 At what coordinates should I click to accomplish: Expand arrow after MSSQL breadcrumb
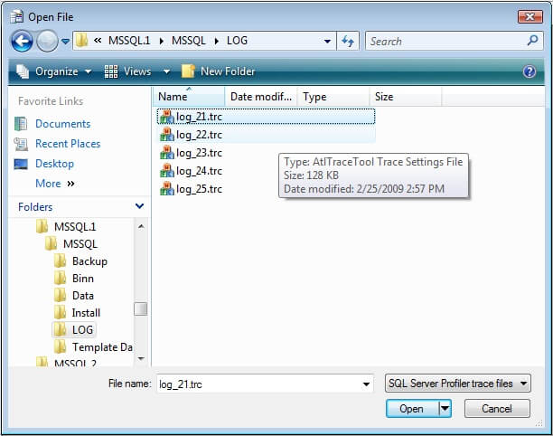pyautogui.click(x=217, y=41)
